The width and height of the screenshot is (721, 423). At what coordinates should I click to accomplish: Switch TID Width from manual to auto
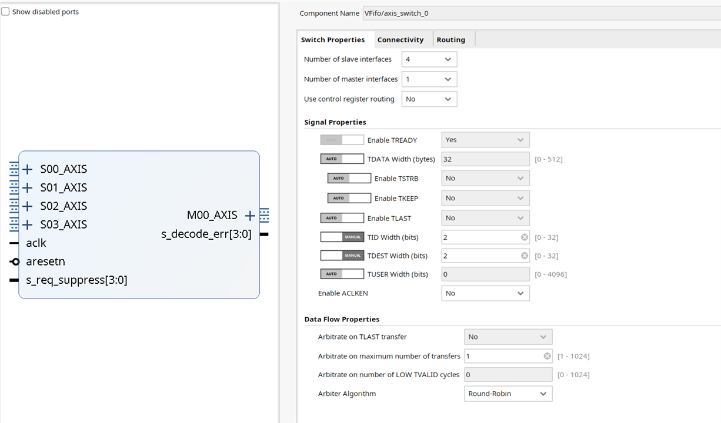coord(342,237)
